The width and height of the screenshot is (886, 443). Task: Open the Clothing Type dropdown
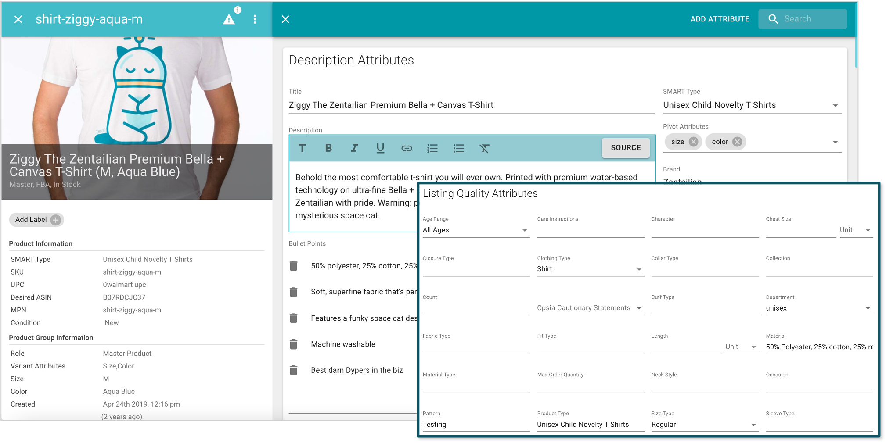point(590,269)
